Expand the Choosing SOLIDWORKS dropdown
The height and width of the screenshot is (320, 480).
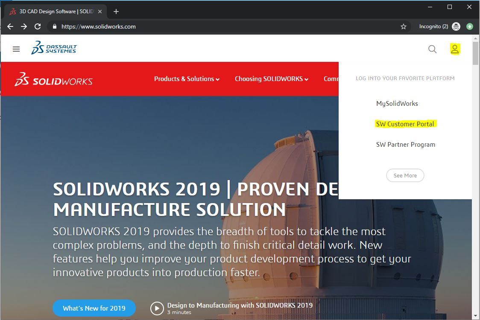point(271,79)
